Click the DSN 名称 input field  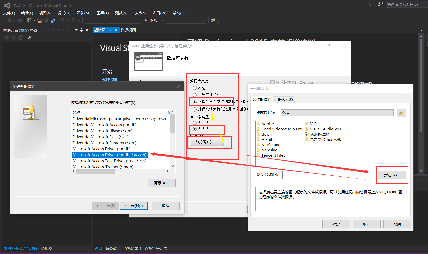[328, 175]
